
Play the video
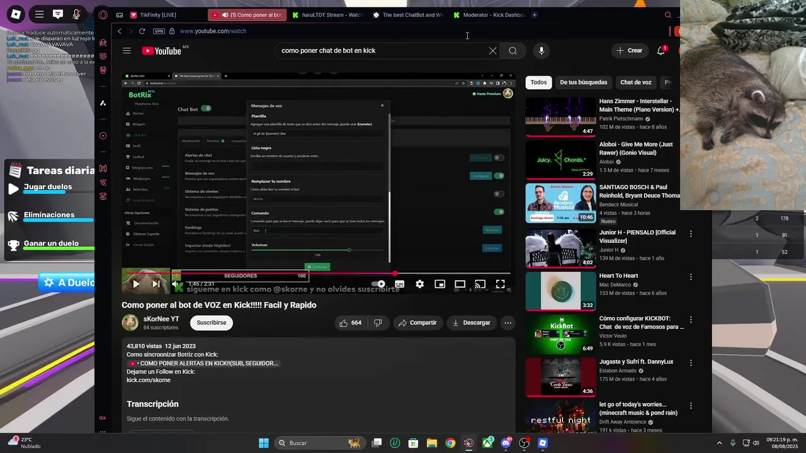[135, 284]
